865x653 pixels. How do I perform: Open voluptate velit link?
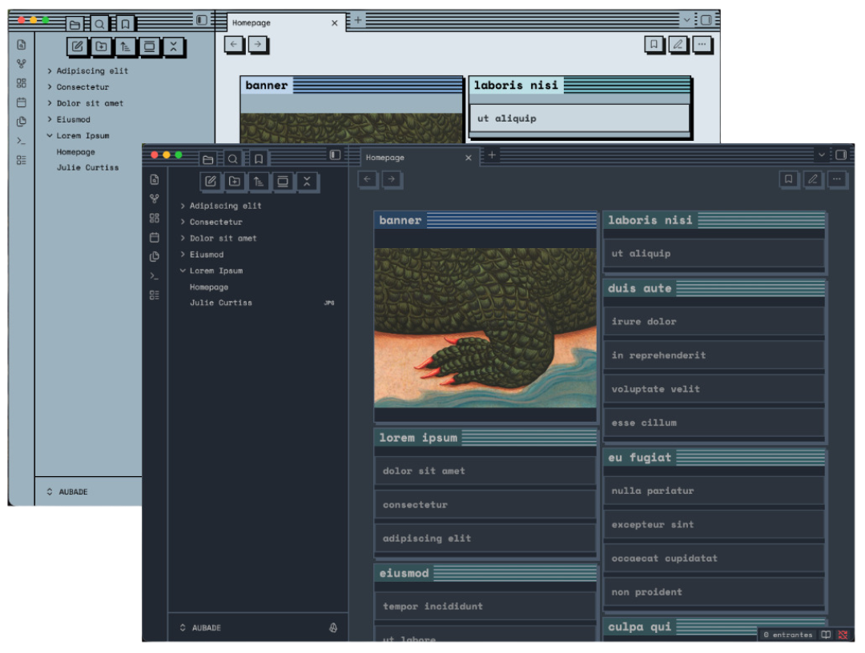[x=714, y=389]
